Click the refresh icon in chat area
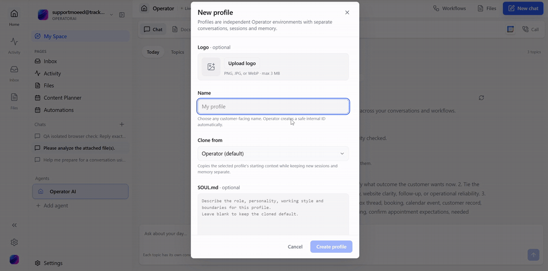Screen dimensions: 548x271 point(481,98)
